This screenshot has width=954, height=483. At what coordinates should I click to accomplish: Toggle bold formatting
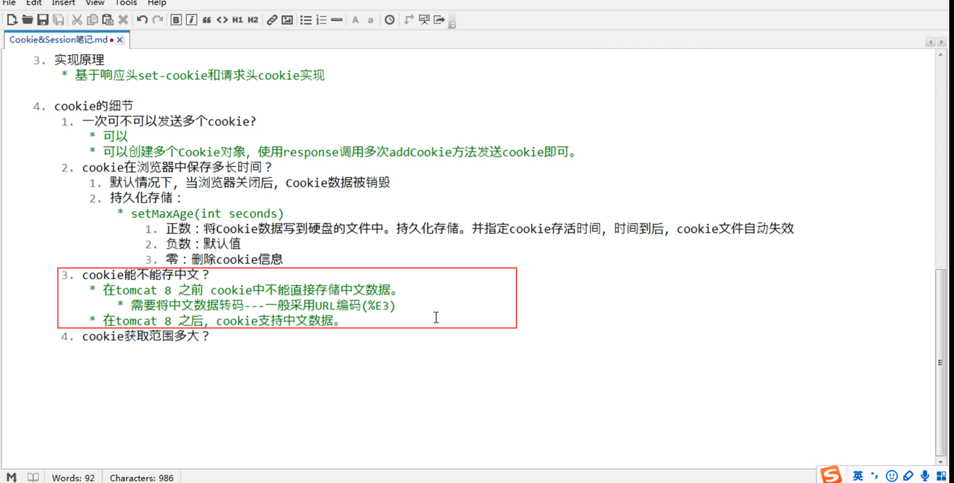point(176,20)
